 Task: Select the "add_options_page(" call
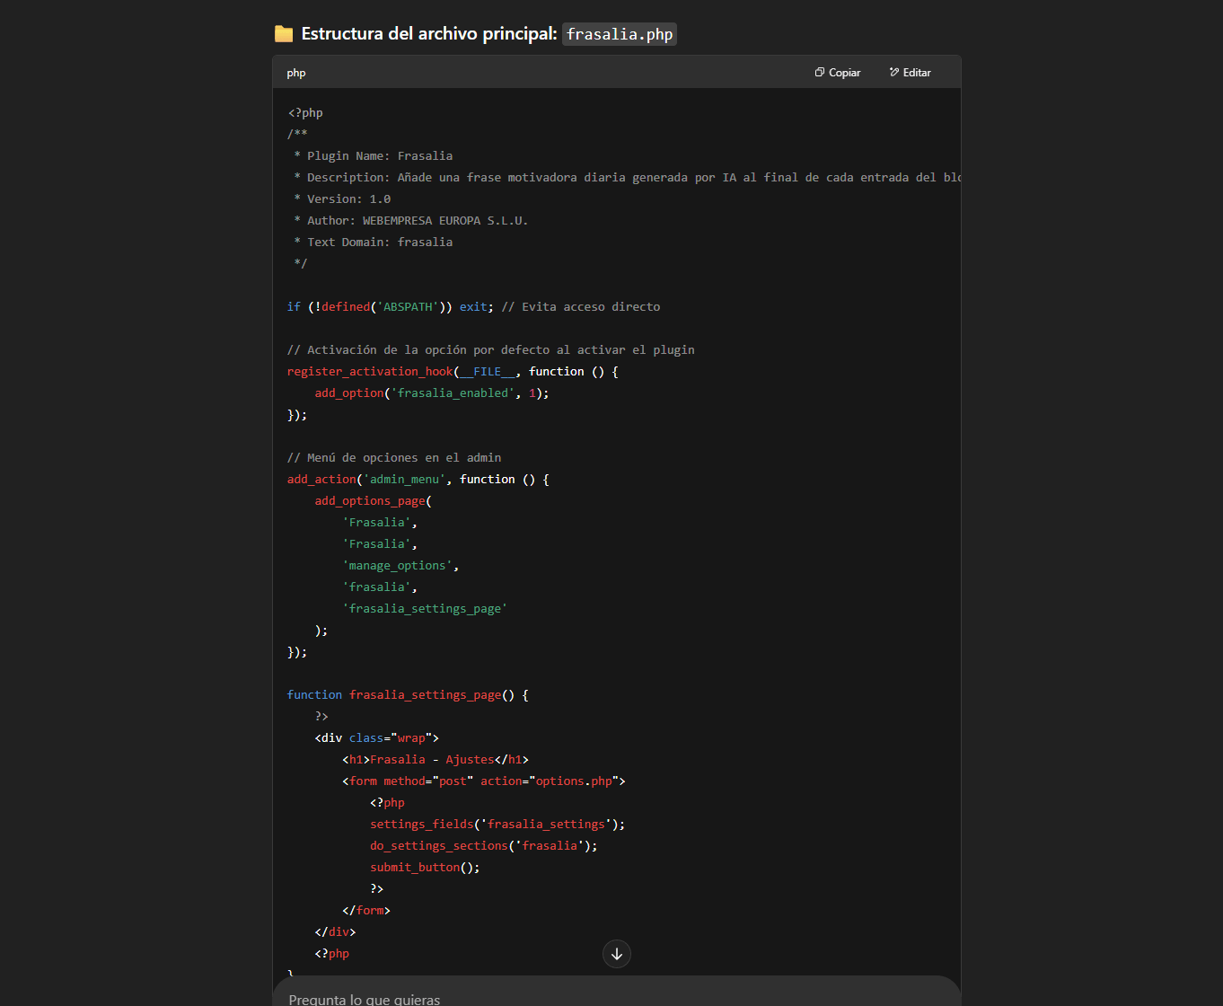374,501
